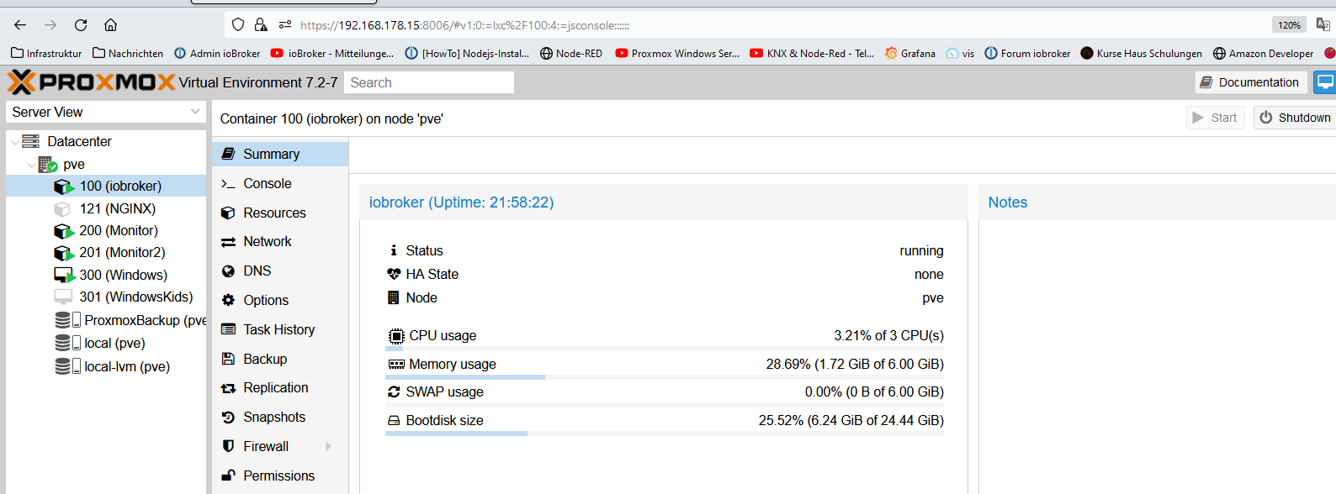Viewport: 1336px width, 494px height.
Task: Click the browser address bar URL
Action: (465, 25)
